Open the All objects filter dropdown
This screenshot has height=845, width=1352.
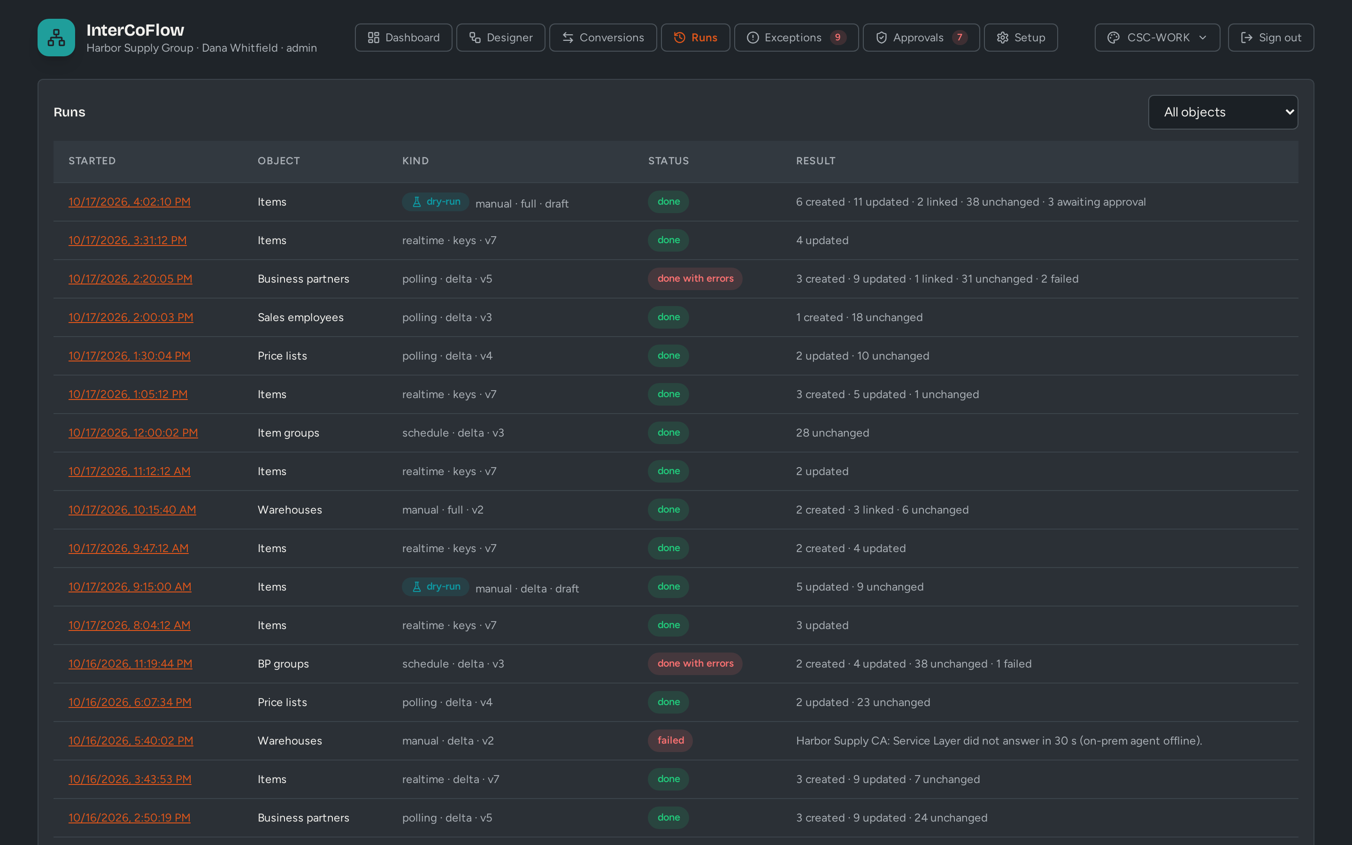pyautogui.click(x=1223, y=112)
